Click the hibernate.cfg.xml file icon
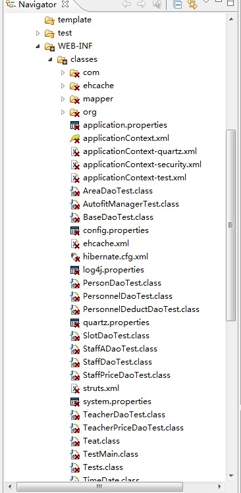Screen dimensions: 241x493 click(x=74, y=257)
